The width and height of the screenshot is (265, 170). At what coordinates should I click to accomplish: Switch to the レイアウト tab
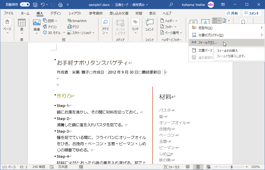[75, 13]
